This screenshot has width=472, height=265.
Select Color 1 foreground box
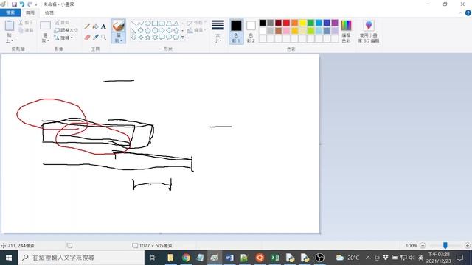click(x=236, y=31)
